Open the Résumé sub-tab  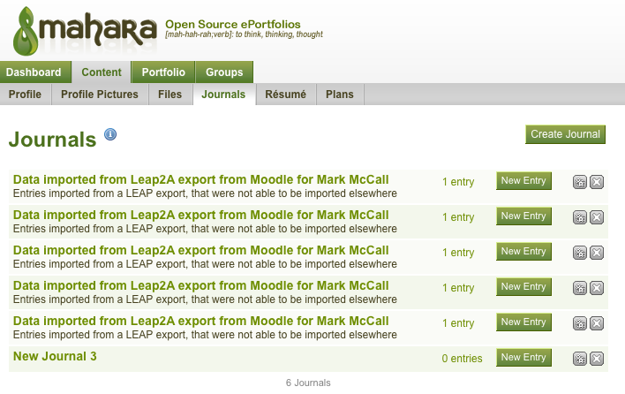tap(286, 95)
